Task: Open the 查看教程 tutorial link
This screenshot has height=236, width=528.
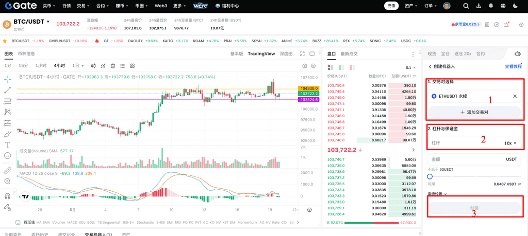Action: click(513, 66)
